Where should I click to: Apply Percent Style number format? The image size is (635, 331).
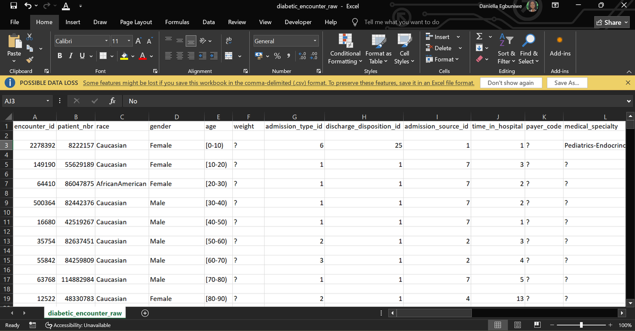point(277,55)
